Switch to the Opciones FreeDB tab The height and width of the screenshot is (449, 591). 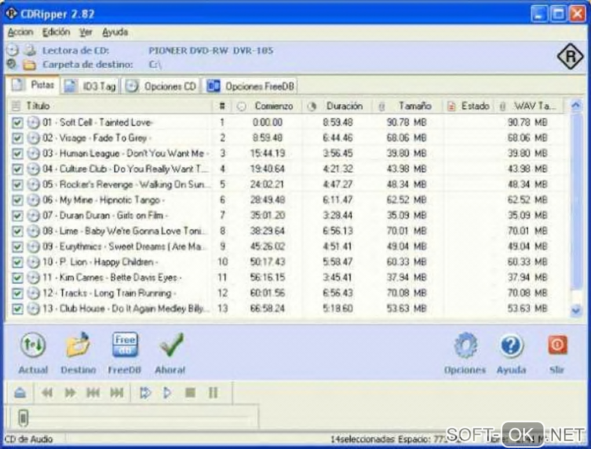251,86
